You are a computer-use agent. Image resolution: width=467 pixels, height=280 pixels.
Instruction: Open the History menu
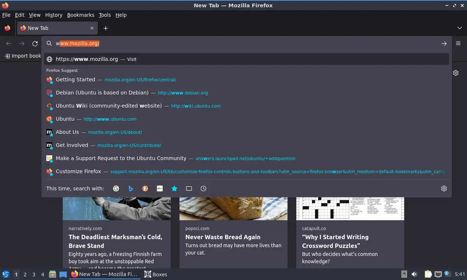pos(54,15)
